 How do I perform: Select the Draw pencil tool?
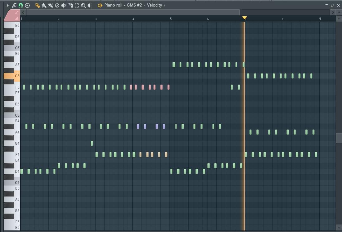37,5
